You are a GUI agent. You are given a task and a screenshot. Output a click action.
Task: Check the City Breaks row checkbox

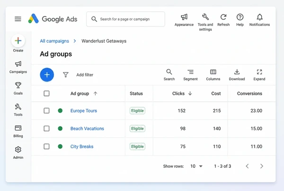click(46, 147)
